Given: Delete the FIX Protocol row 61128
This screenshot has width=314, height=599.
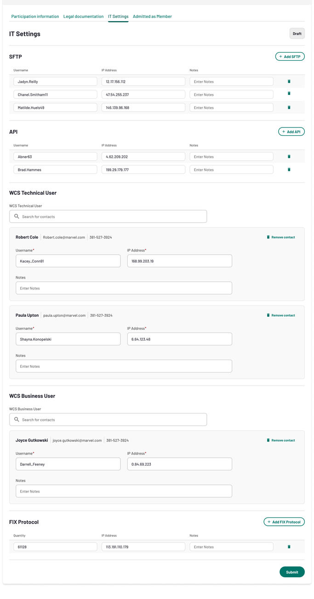Looking at the screenshot, I should pos(289,547).
